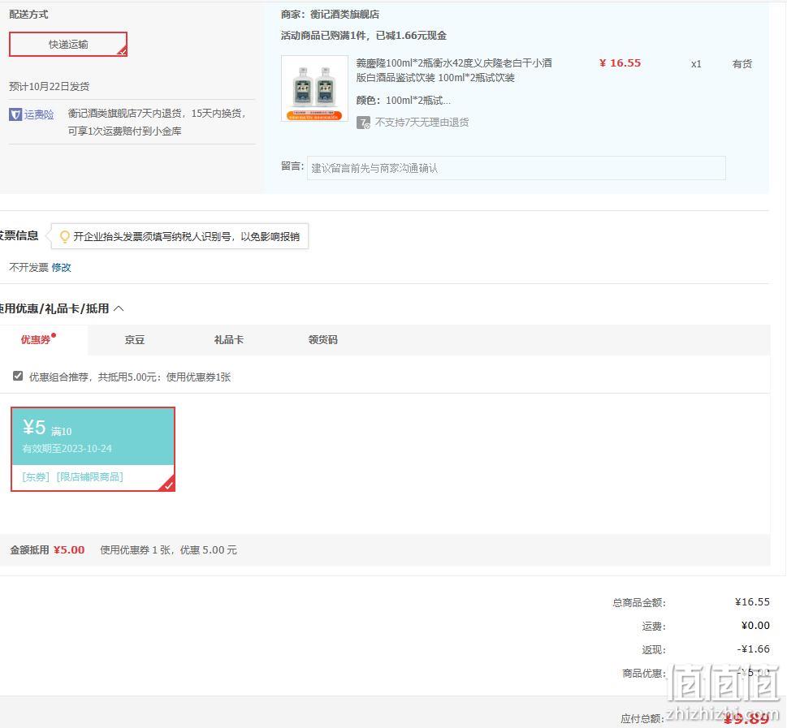The height and width of the screenshot is (728, 787).
Task: Switch to the 礼品卡 tab
Action: pyautogui.click(x=229, y=340)
